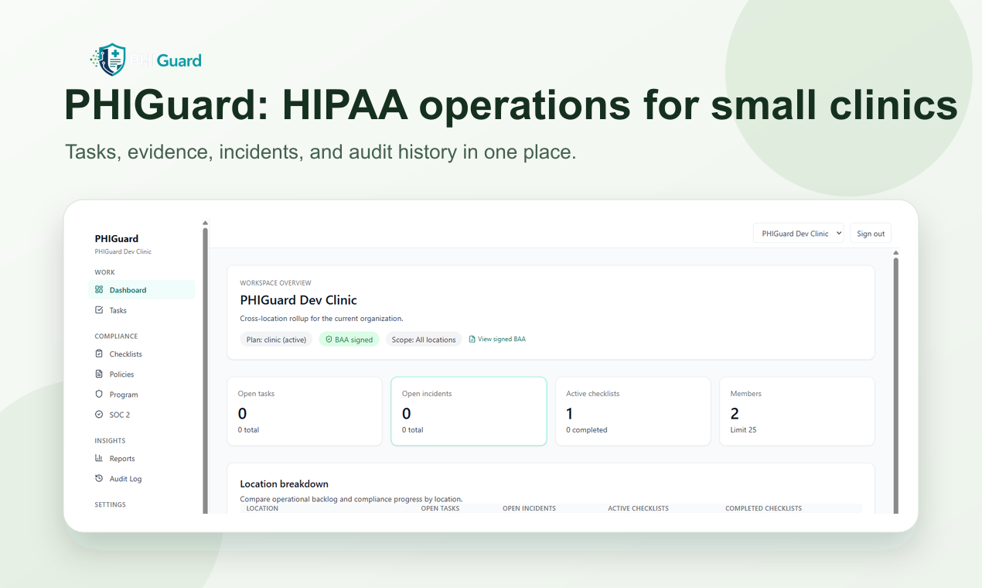Image resolution: width=982 pixels, height=588 pixels.
Task: Click the COMPLETED CHECKLISTS column header
Action: pos(763,508)
